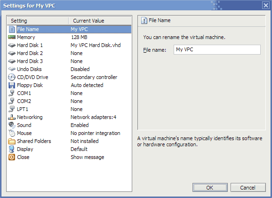
Task: Select the COM2 setting
Action: [x=24, y=101]
